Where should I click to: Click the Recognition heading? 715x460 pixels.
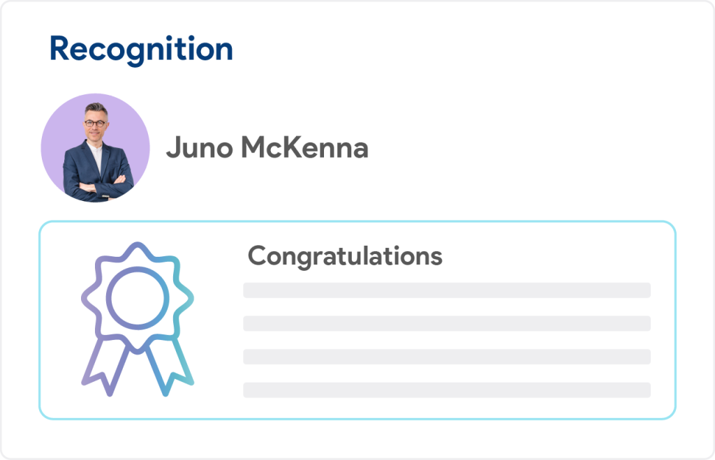coord(141,50)
